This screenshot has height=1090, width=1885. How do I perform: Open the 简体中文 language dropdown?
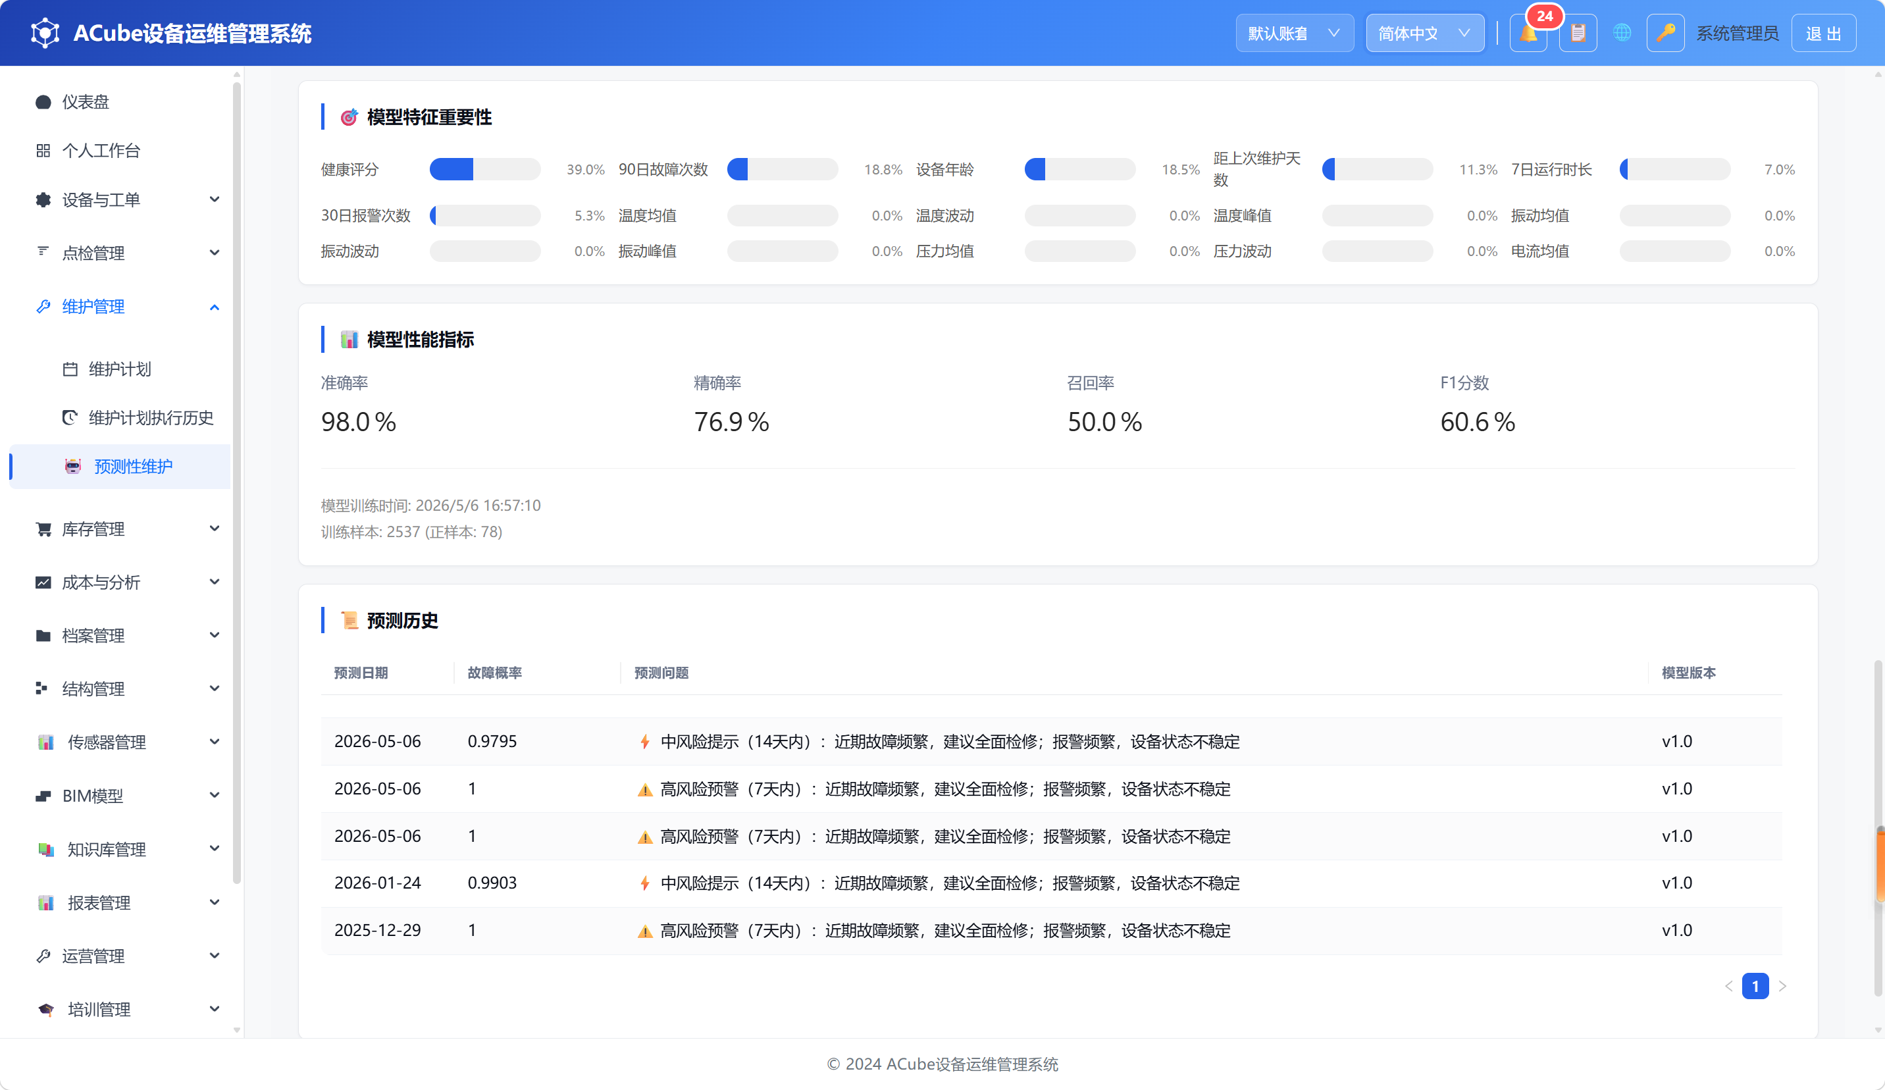pos(1425,34)
